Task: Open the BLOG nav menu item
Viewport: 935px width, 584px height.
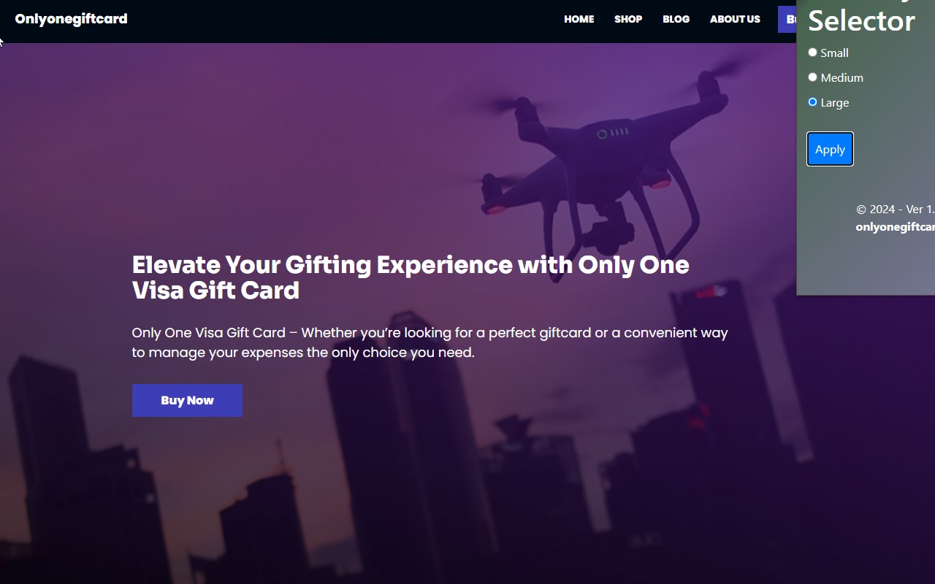Action: click(676, 19)
